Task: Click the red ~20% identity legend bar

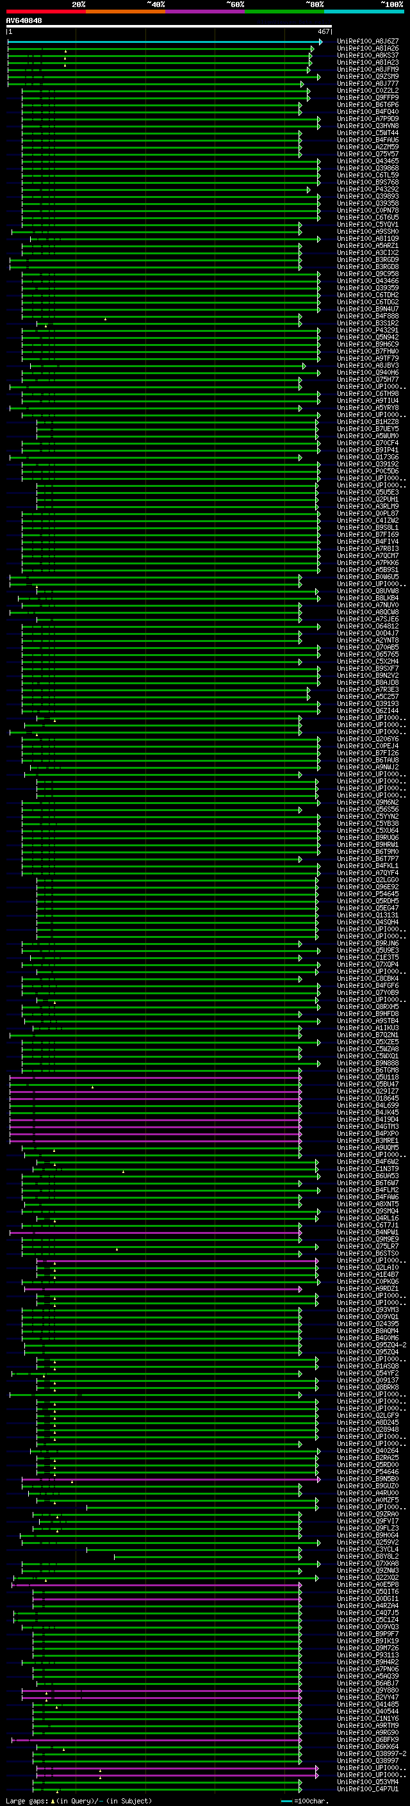Action: tap(45, 12)
